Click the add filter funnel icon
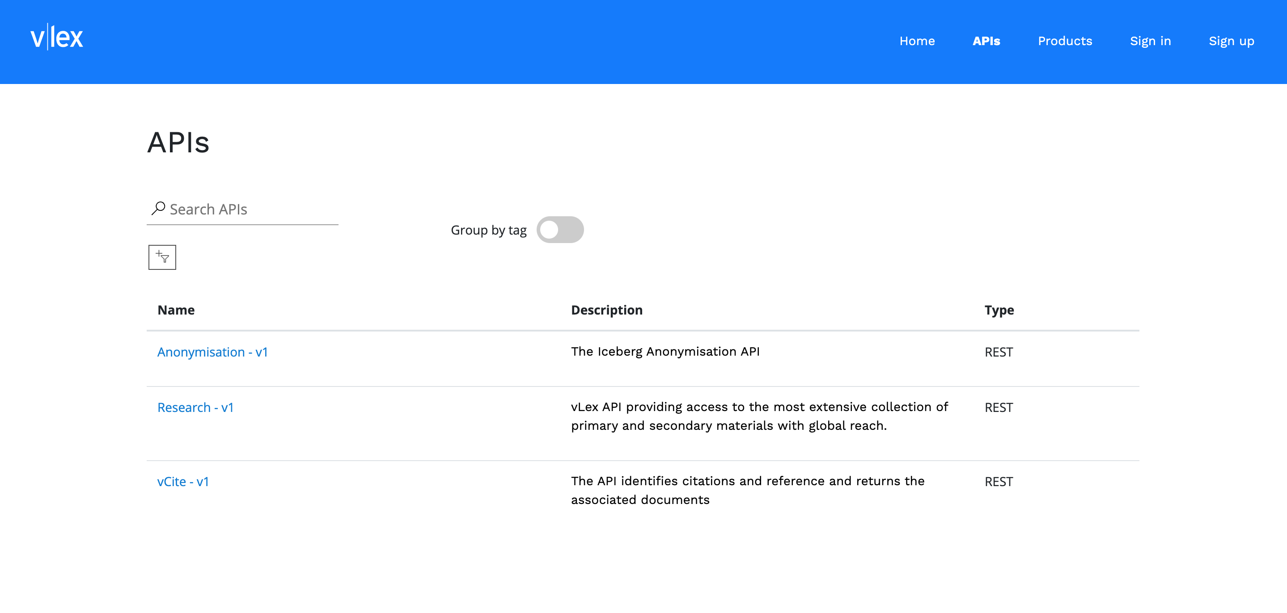The width and height of the screenshot is (1287, 613). pyautogui.click(x=162, y=257)
